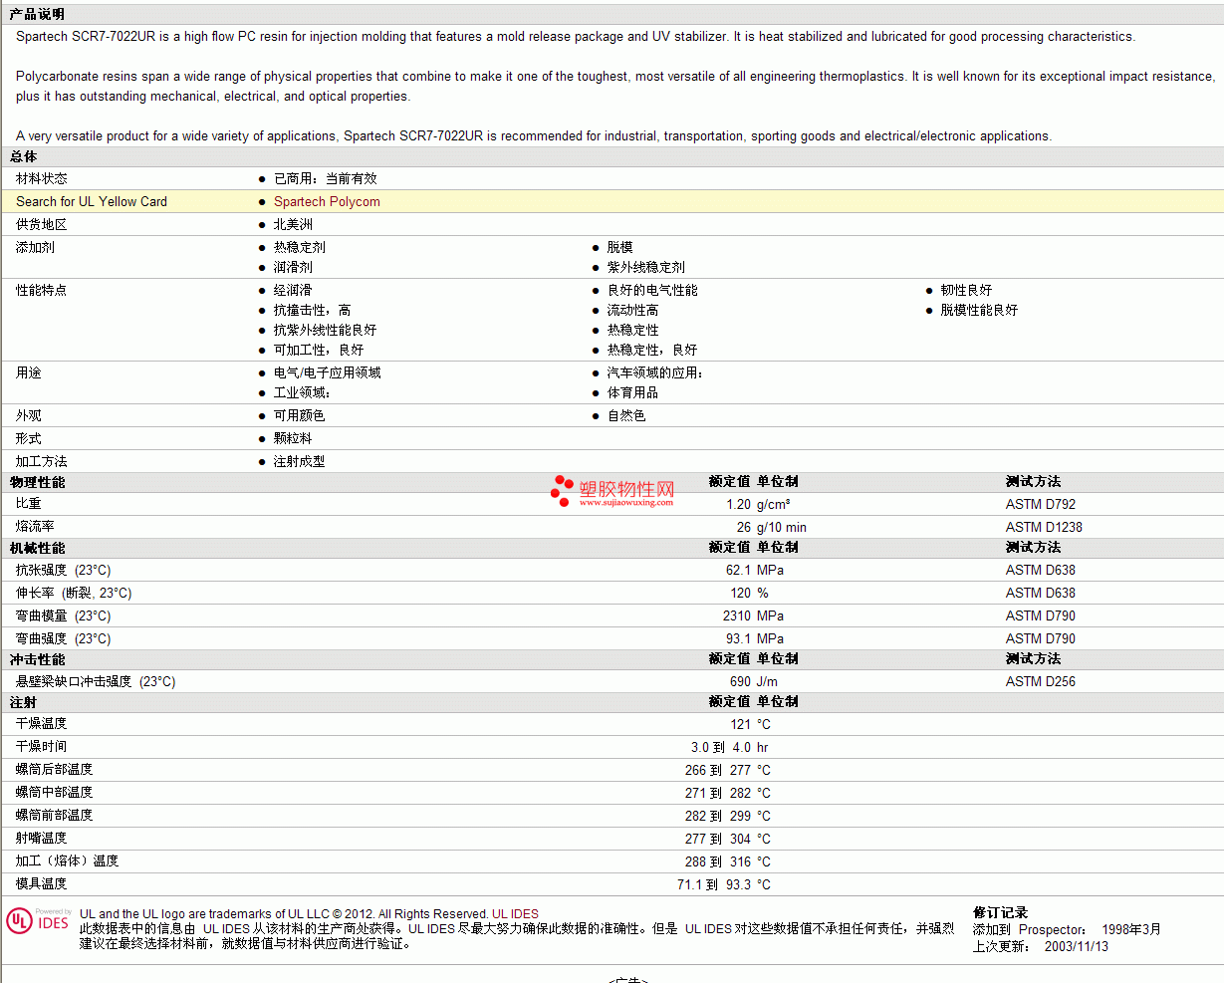Click the UL IDES logo icon
This screenshot has height=983, width=1224.
coord(38,920)
